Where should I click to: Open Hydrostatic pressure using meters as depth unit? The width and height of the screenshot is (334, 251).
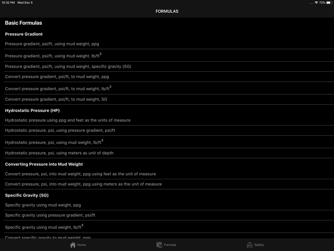(x=59, y=153)
